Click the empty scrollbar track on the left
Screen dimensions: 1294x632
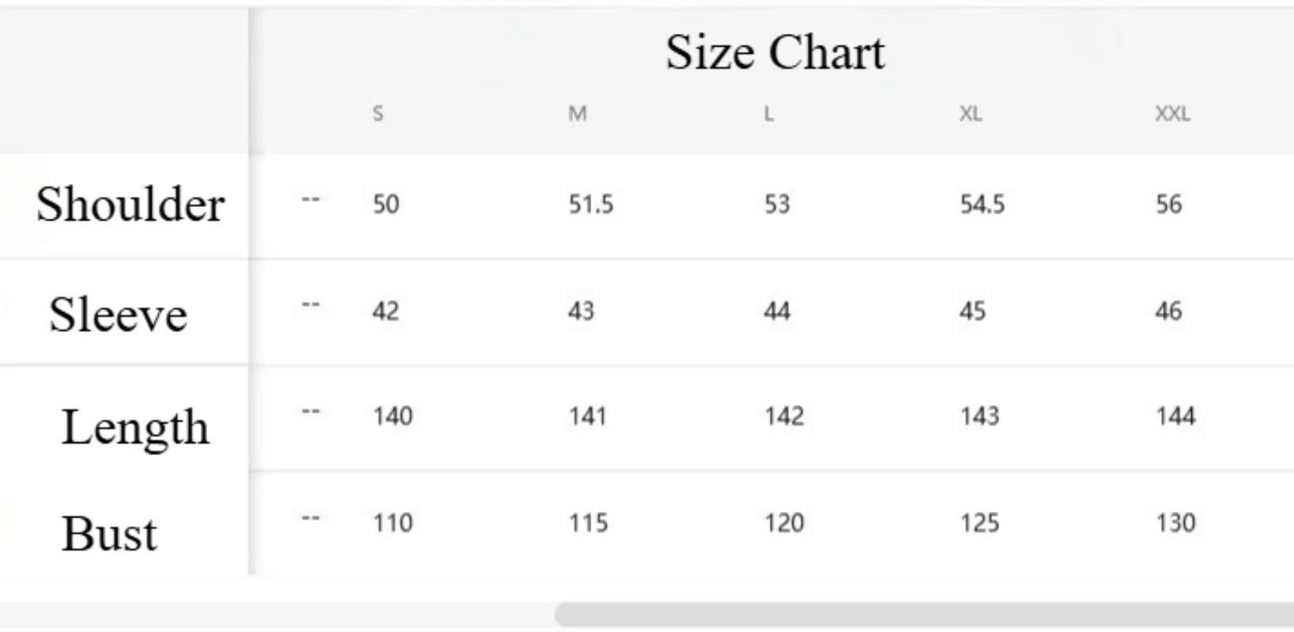click(x=277, y=615)
